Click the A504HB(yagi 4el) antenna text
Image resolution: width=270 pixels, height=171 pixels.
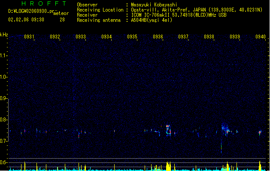click(152, 20)
